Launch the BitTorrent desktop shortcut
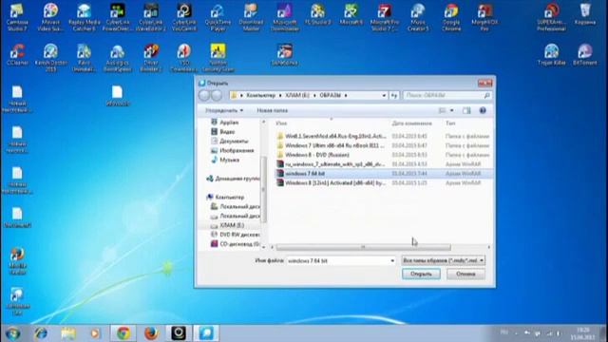Viewport: 608px width, 342px height. (585, 55)
